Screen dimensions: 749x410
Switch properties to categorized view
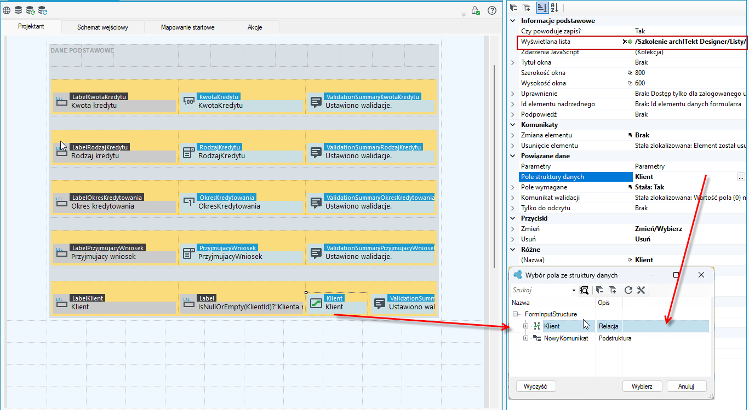541,8
